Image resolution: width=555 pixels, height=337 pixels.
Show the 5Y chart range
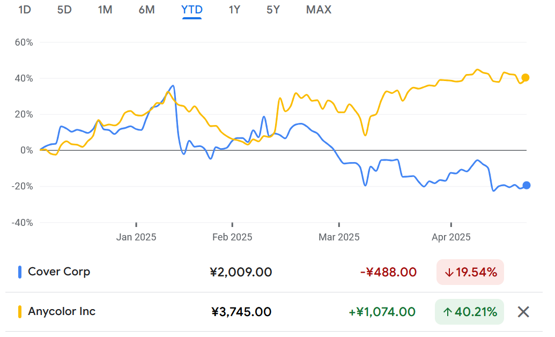click(x=273, y=10)
